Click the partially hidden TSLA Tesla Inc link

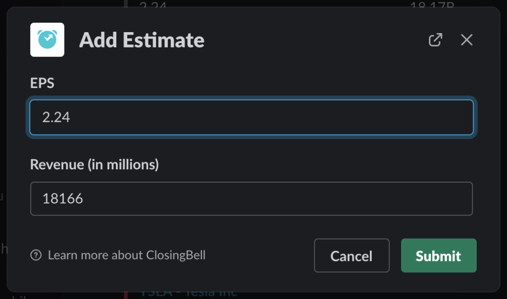189,294
